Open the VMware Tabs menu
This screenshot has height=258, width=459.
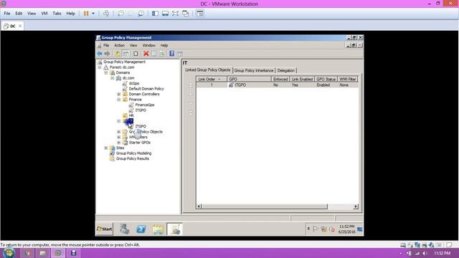pos(57,14)
